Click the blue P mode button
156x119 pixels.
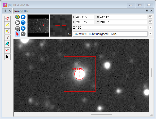pyautogui.click(x=23, y=17)
